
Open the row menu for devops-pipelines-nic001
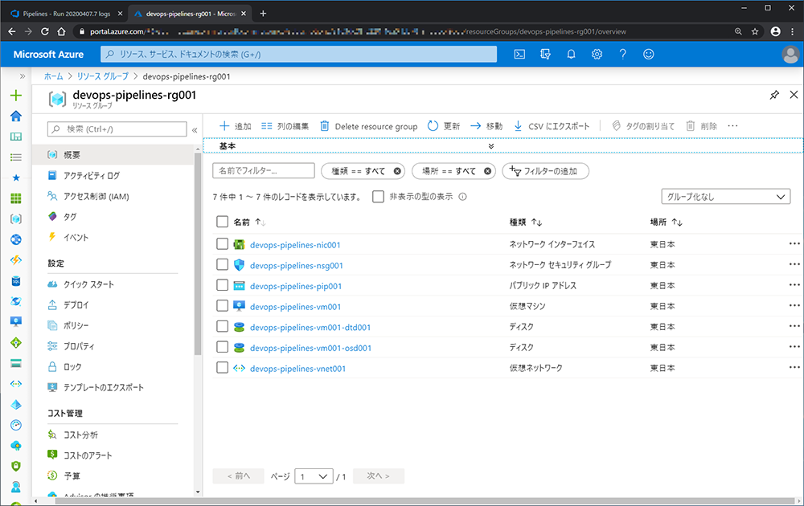click(x=794, y=244)
